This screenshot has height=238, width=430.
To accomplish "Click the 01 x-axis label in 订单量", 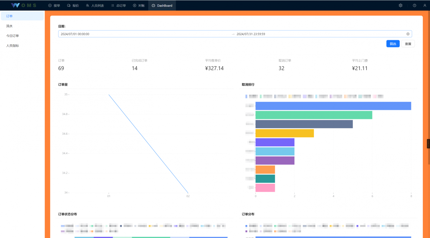I will [x=109, y=196].
